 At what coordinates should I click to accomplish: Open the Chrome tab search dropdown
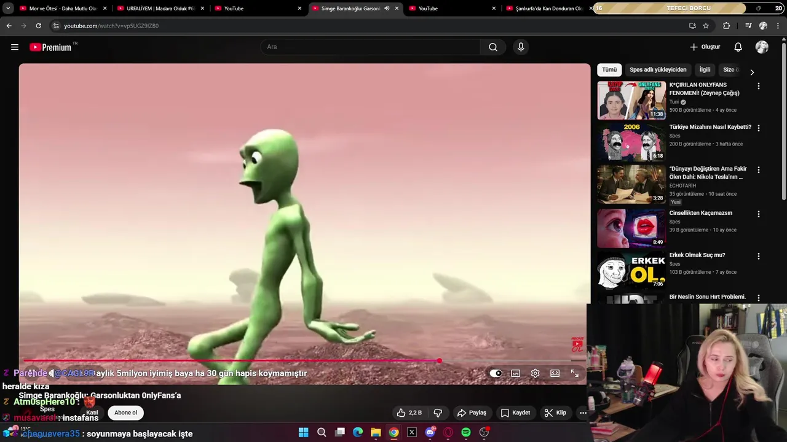(8, 9)
